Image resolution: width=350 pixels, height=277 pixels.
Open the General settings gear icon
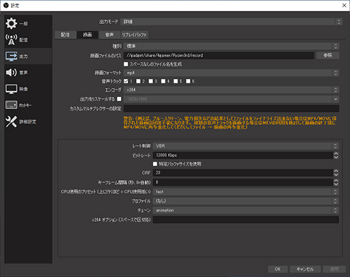[11, 23]
